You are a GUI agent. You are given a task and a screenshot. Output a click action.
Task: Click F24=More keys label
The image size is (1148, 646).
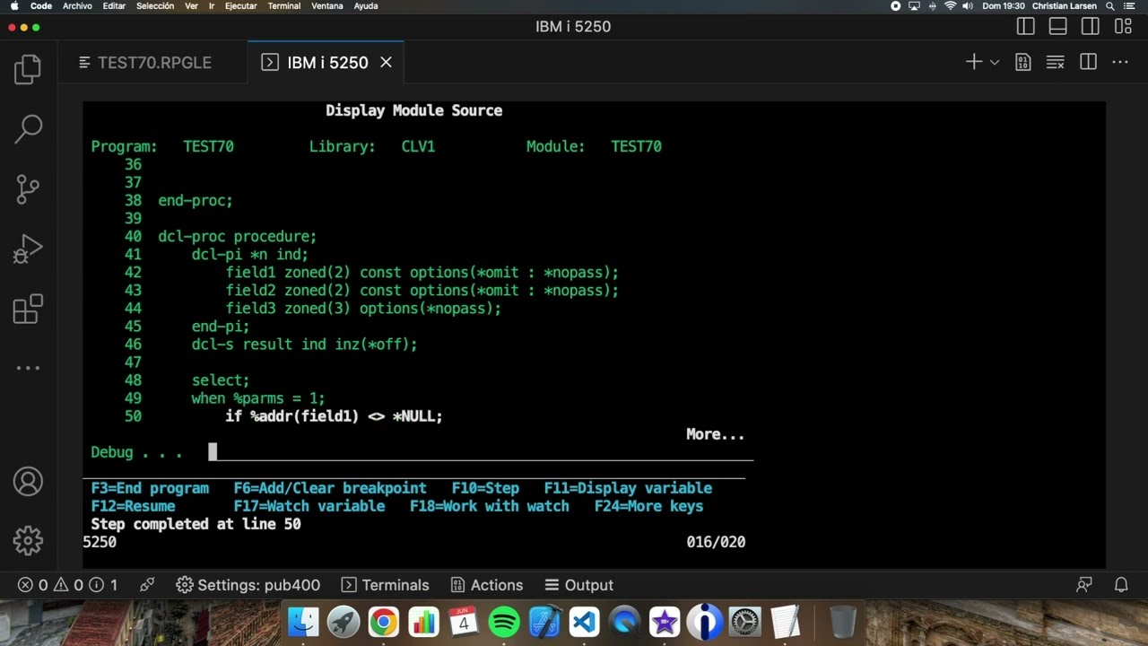pos(648,506)
